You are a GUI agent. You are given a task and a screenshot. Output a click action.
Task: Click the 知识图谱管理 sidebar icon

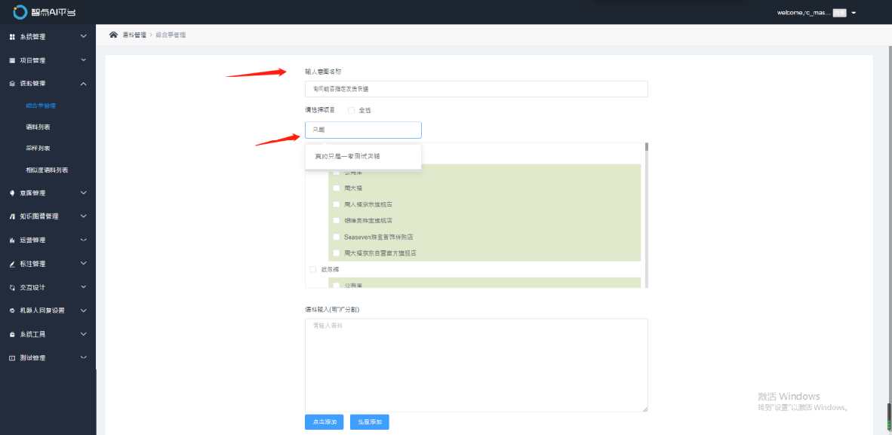pyautogui.click(x=12, y=216)
